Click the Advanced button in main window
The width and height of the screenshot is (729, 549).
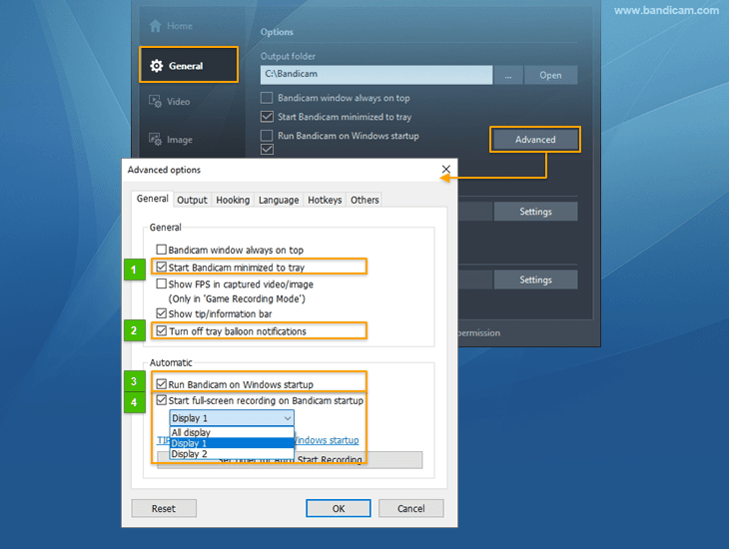pyautogui.click(x=535, y=140)
